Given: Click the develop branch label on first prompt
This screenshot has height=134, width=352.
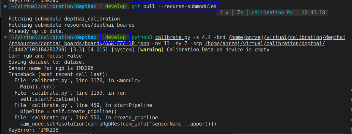Looking at the screenshot, I should pyautogui.click(x=115, y=6).
